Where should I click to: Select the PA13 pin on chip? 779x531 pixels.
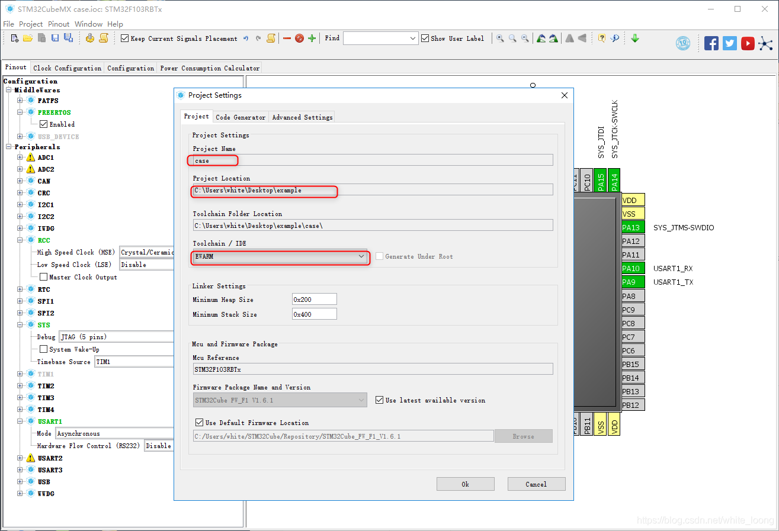tap(632, 228)
